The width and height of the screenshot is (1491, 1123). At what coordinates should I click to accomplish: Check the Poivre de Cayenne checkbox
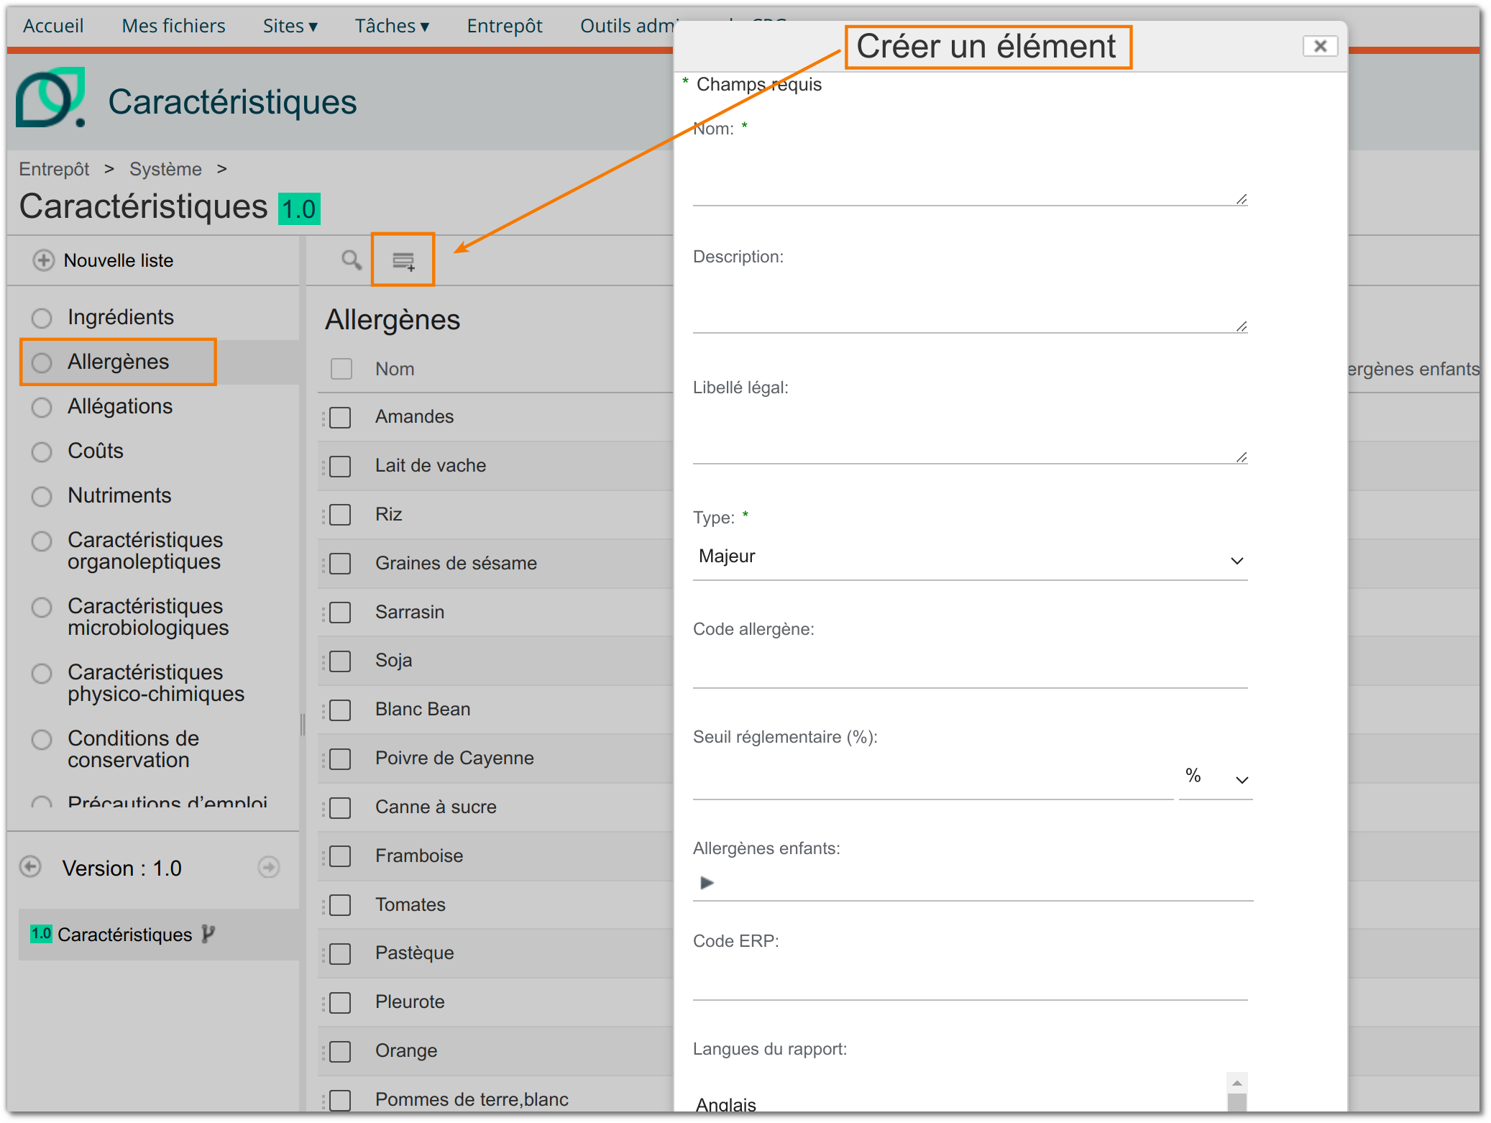point(340,759)
